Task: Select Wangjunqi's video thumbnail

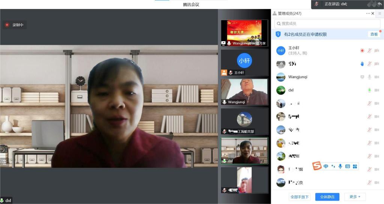Action: click(244, 92)
